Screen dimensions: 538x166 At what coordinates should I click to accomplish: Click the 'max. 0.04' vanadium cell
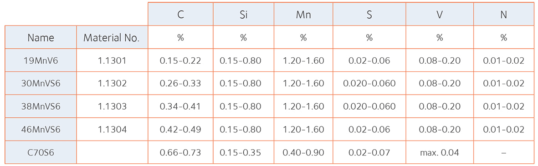[440, 152]
